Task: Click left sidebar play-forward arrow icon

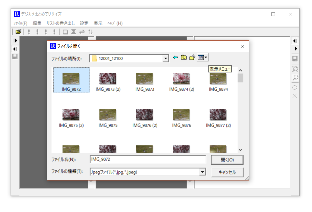Action: [x=15, y=41]
